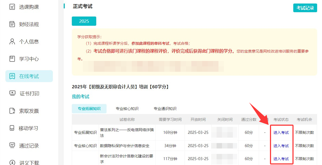Enter exam for 数据隐私保护与会计信息安全
322x165 pixels.
click(281, 146)
